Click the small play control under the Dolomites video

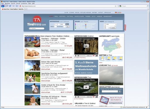click(x=76, y=56)
